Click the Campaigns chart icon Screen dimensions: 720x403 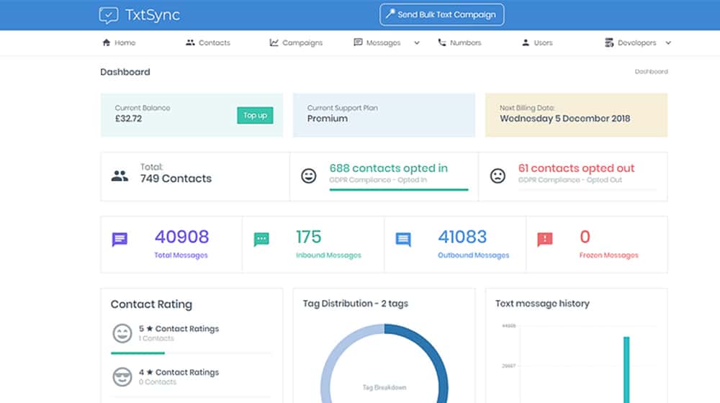pos(274,42)
